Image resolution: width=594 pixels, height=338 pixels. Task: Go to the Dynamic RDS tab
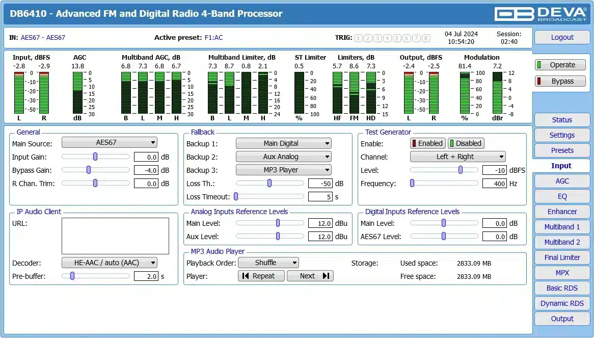pyautogui.click(x=562, y=303)
